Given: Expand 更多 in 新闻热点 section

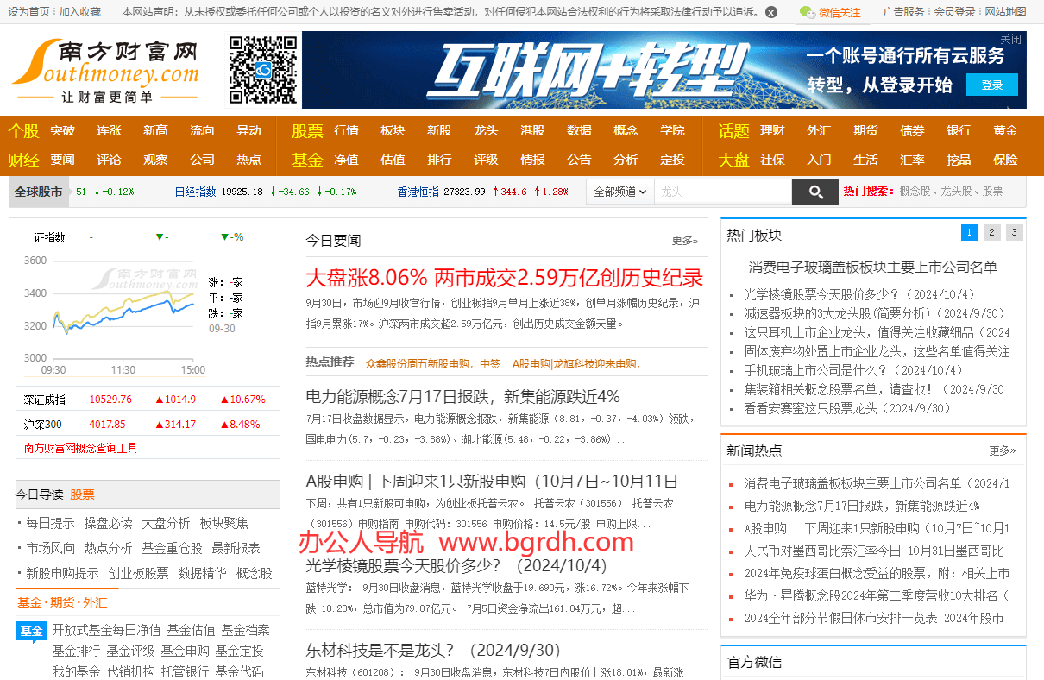Looking at the screenshot, I should click(x=1002, y=450).
